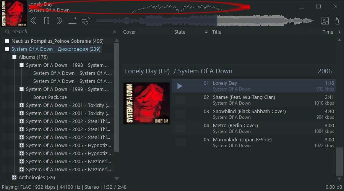Select track 02 Shame (Feat. Wu-Tang Clan)
The image size is (344, 191).
click(x=254, y=100)
